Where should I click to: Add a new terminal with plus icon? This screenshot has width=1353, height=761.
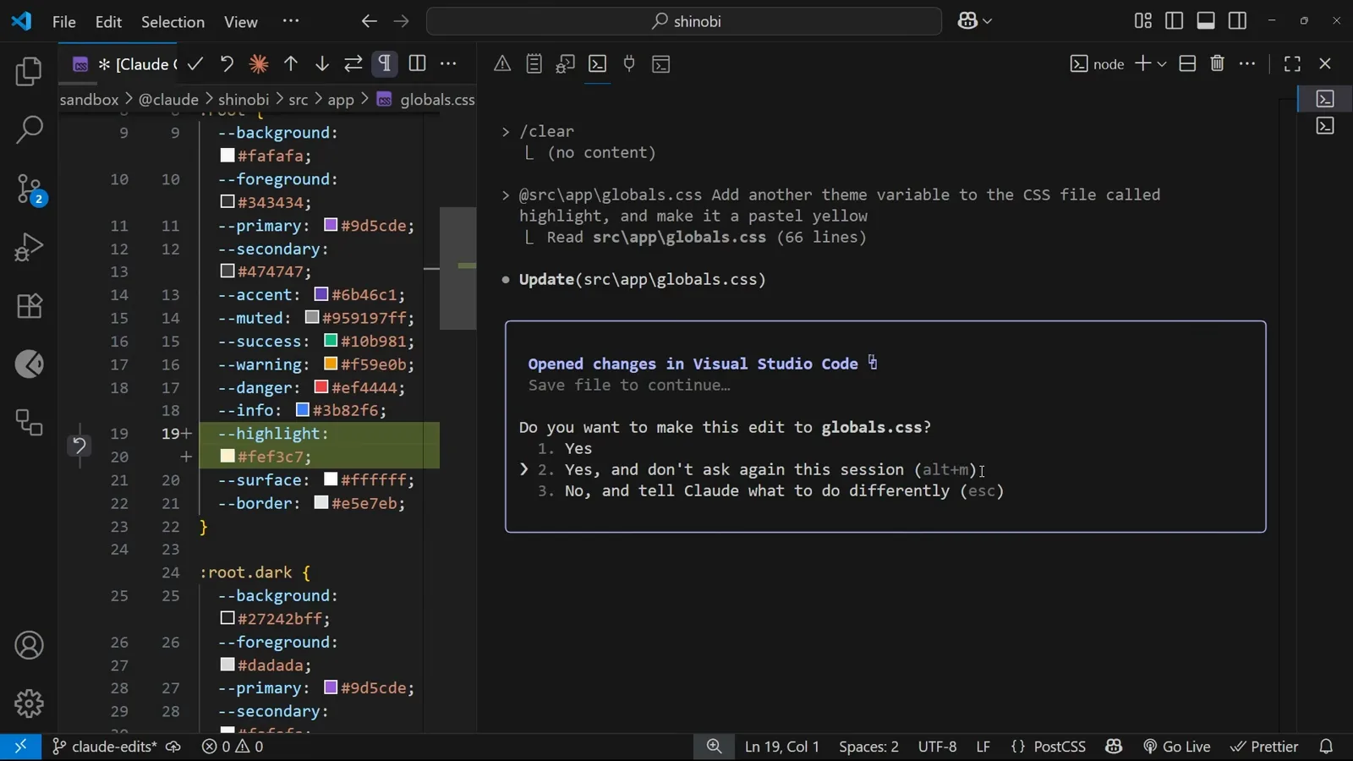coord(1142,63)
